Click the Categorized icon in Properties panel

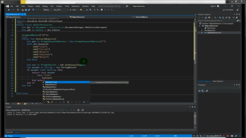point(199,91)
